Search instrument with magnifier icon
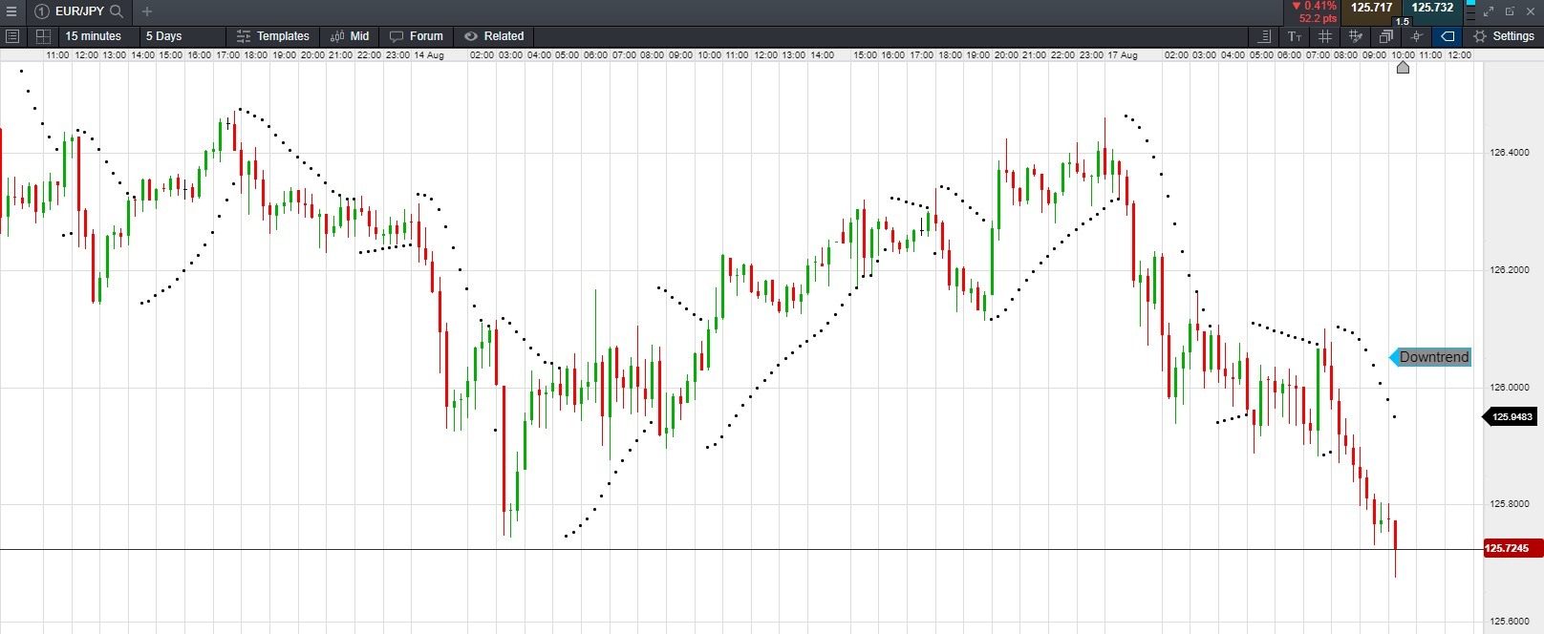 coord(117,11)
